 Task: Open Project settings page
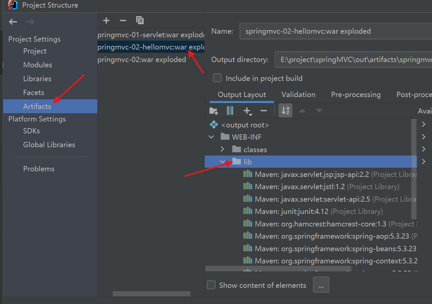click(x=35, y=51)
